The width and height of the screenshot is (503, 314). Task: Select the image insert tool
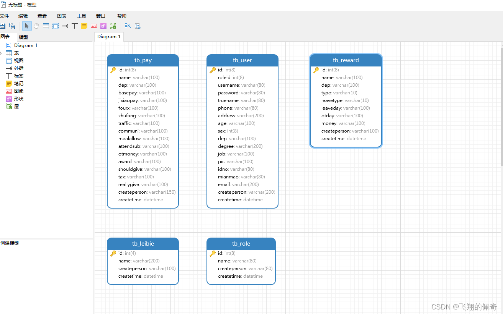[94, 26]
